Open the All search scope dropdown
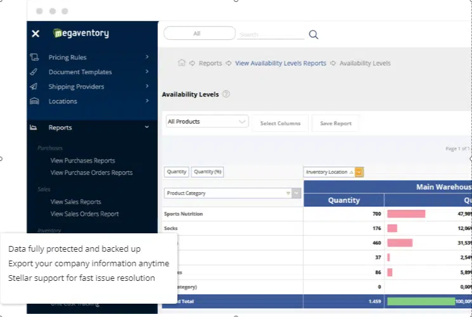The width and height of the screenshot is (472, 317). [x=199, y=33]
